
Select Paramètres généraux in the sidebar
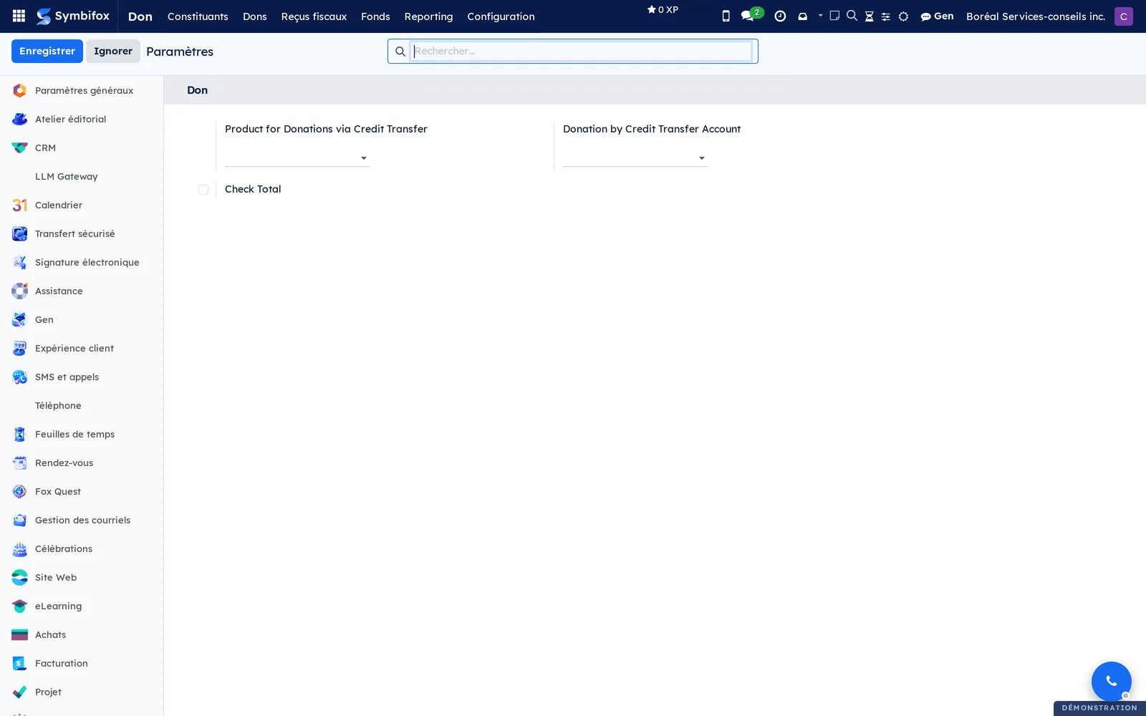[82, 90]
